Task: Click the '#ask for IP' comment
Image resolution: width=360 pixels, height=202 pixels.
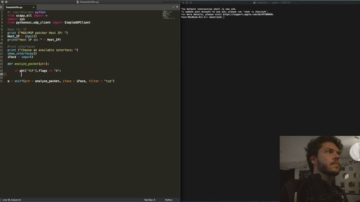Action: [x=17, y=29]
